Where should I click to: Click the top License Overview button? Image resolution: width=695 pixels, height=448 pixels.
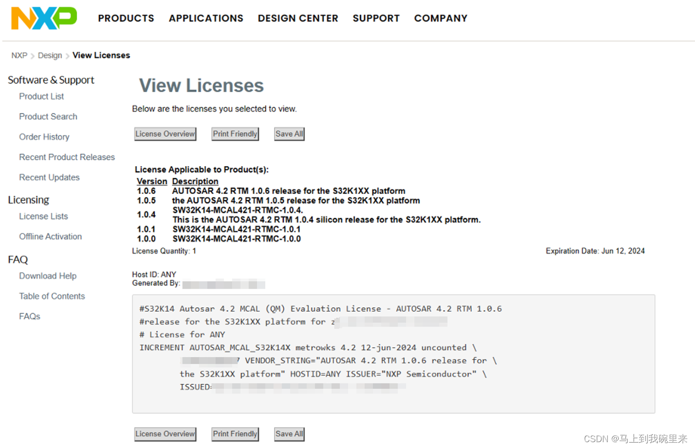tap(165, 134)
